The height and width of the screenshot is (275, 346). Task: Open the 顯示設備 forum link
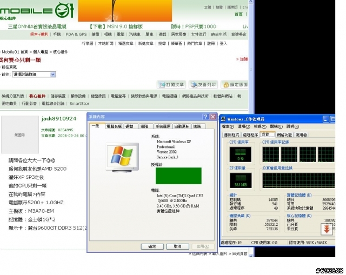point(78,96)
